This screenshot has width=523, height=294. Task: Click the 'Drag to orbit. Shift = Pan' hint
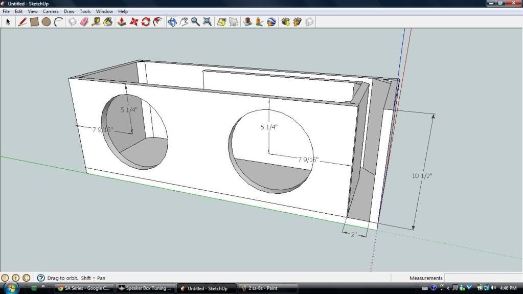(x=76, y=278)
